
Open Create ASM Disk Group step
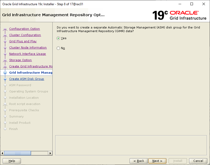click(26, 79)
